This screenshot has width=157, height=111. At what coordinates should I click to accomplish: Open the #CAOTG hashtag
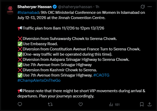(101, 75)
